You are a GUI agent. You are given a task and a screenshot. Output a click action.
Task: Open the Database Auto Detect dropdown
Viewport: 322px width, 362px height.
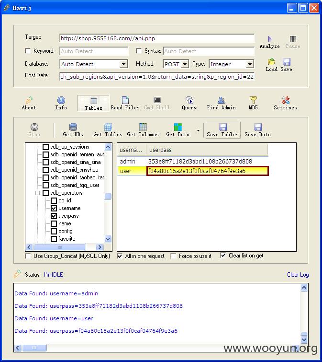click(124, 64)
